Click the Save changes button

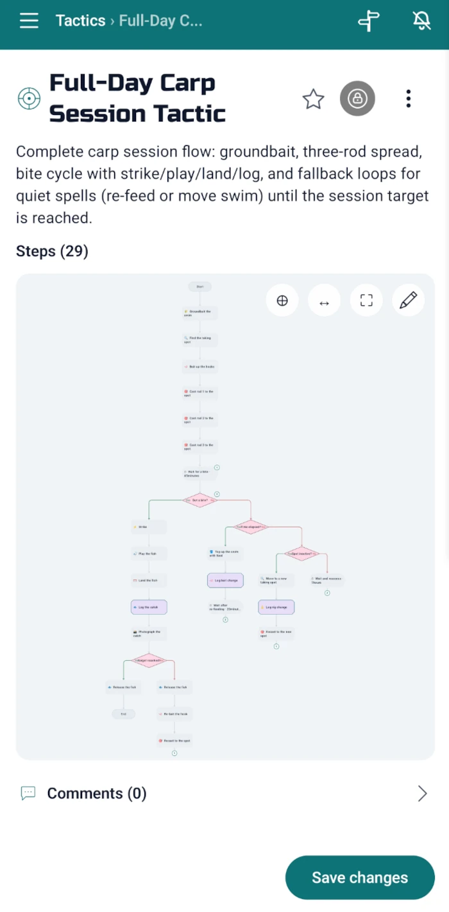(x=360, y=878)
